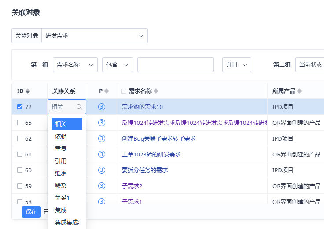Open the 研发需求 linked object dropdown

95,36
